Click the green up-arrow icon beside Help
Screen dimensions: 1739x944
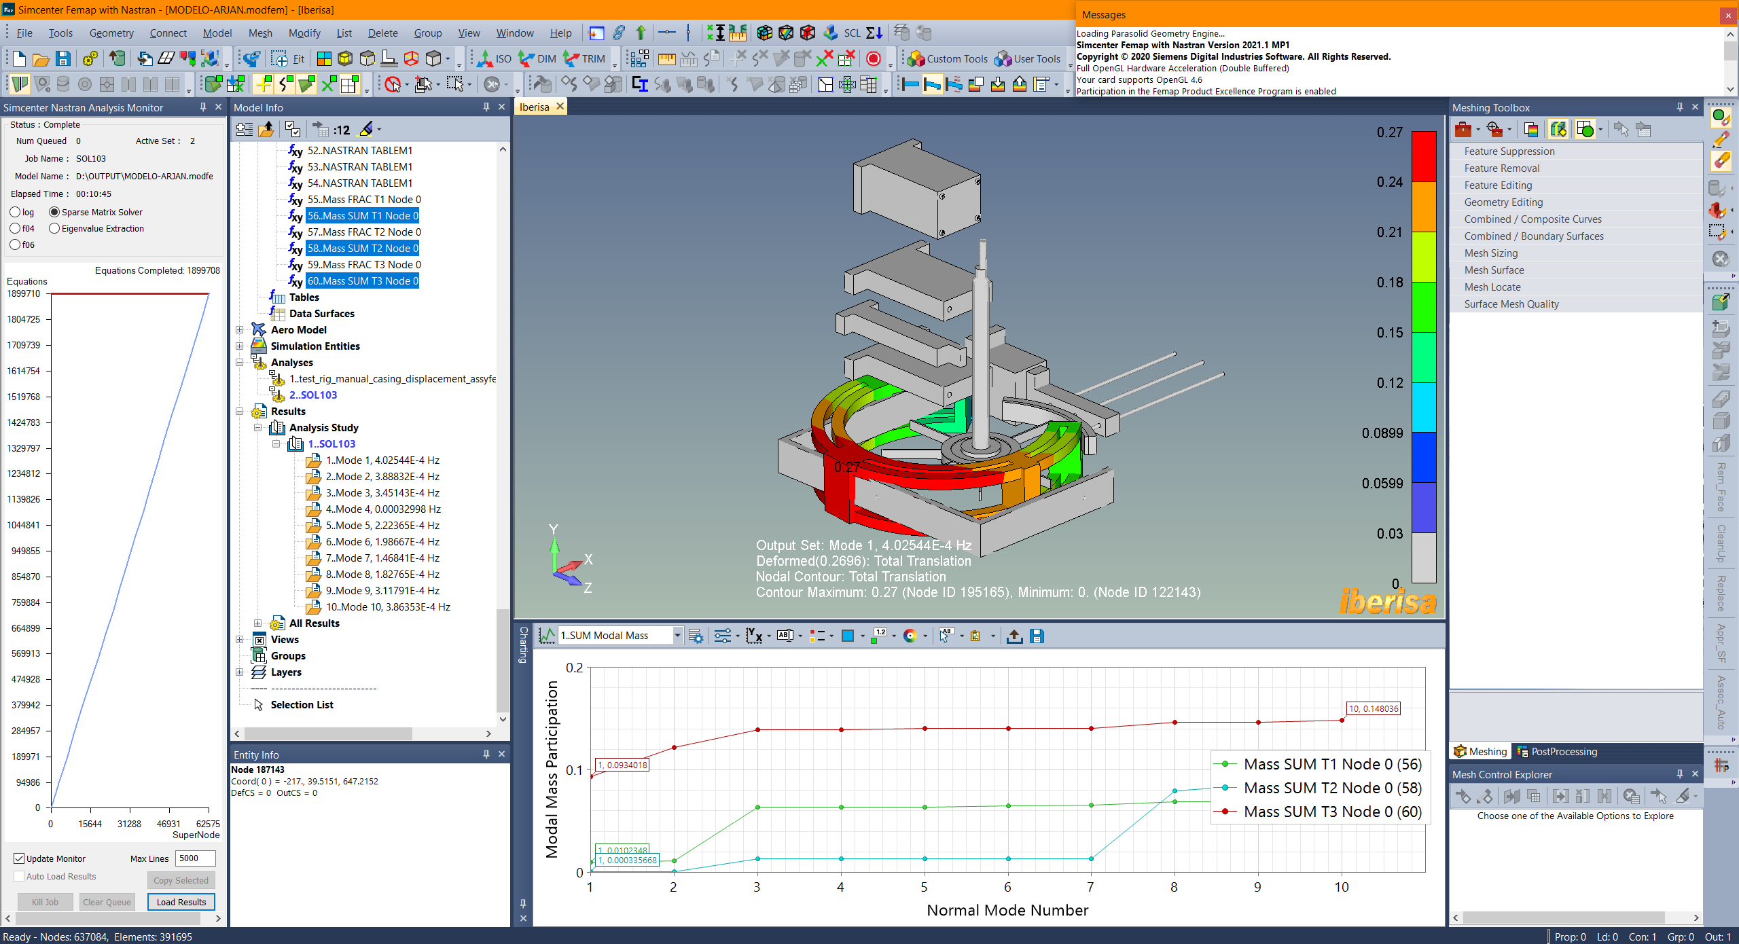tap(641, 33)
